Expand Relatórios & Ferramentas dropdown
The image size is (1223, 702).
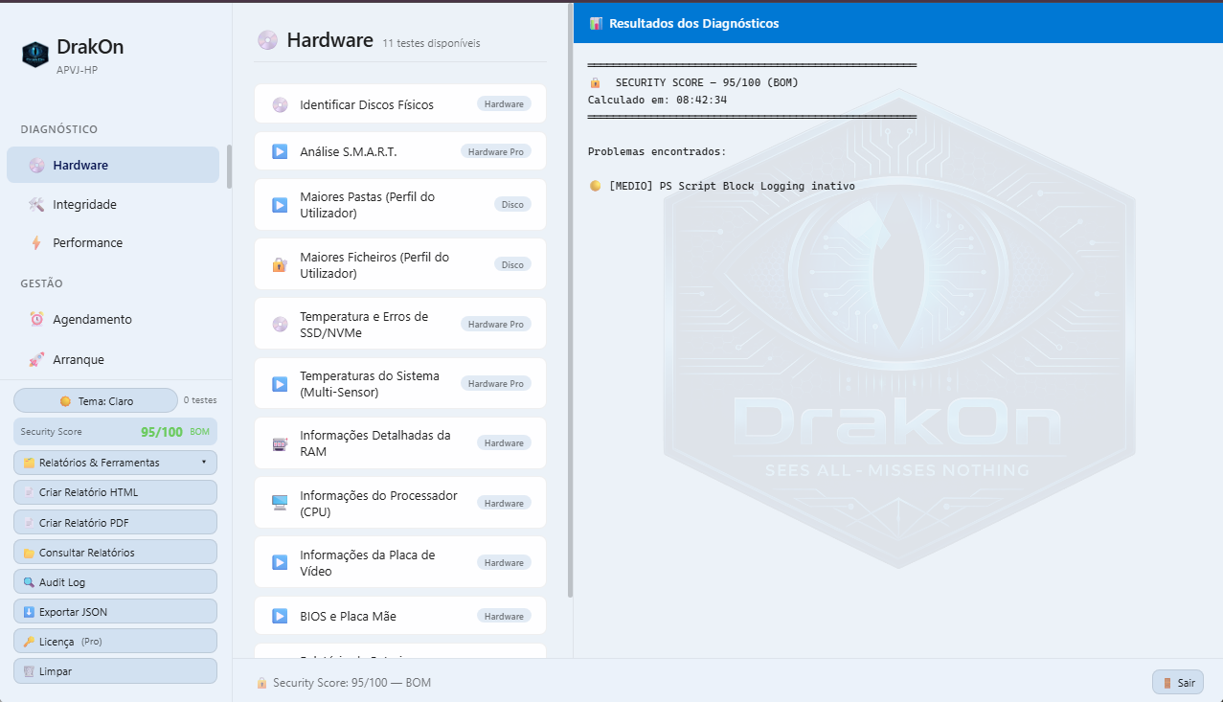pyautogui.click(x=115, y=463)
